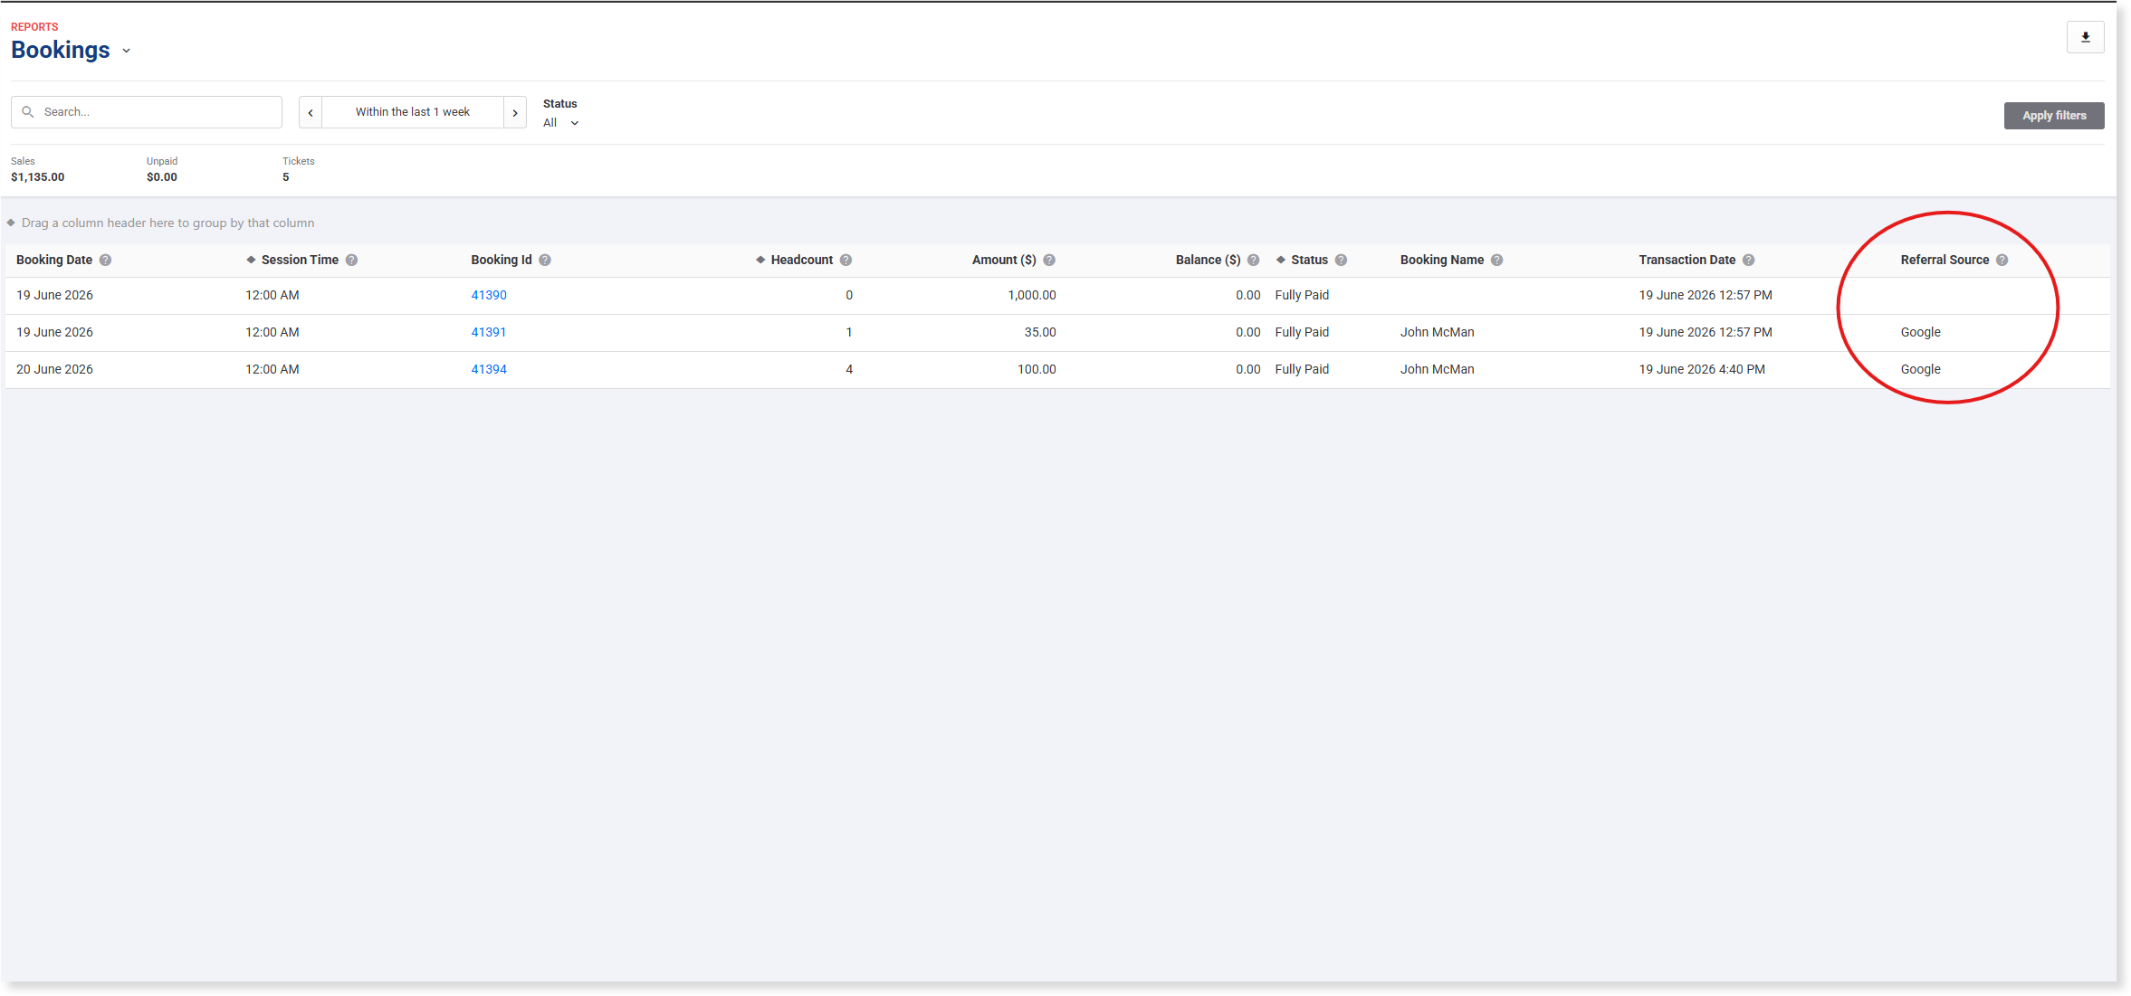Go to next date range
The image size is (2131, 996).
pos(515,112)
